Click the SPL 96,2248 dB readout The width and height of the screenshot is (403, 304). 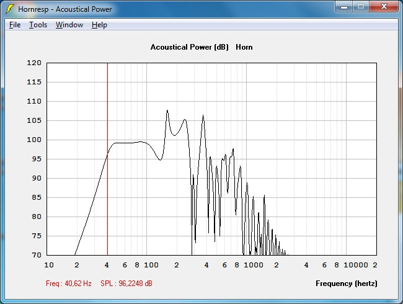pyautogui.click(x=126, y=284)
